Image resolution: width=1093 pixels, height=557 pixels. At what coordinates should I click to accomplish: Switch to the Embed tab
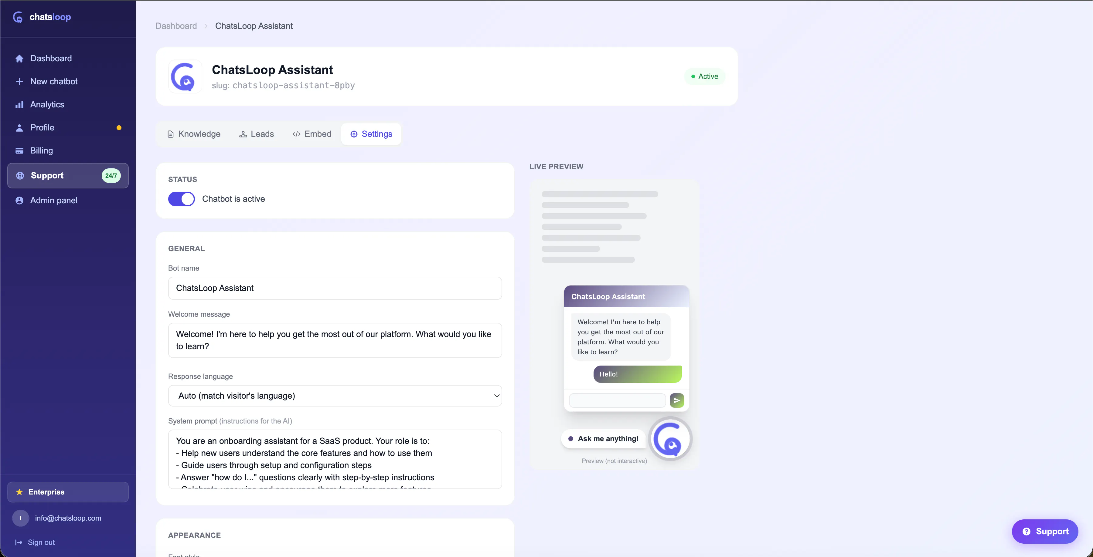coord(312,134)
